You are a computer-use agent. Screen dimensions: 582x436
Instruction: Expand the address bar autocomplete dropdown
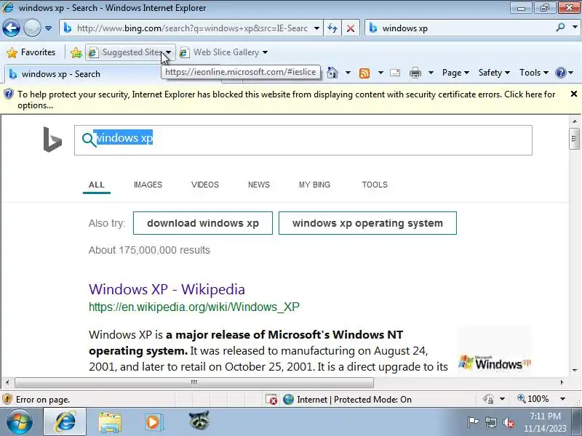coord(316,28)
